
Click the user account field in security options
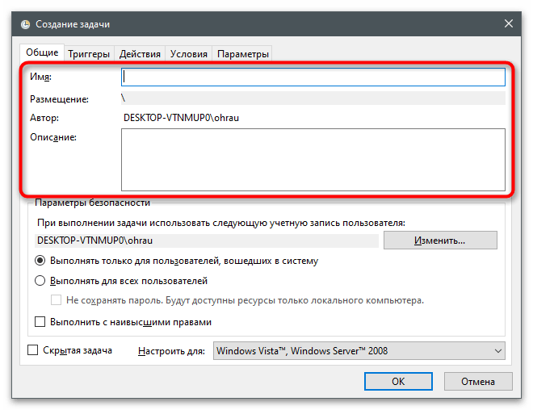tap(206, 241)
